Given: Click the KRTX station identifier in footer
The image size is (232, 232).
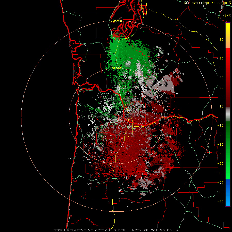Looking at the screenshot, I should click(x=137, y=230).
